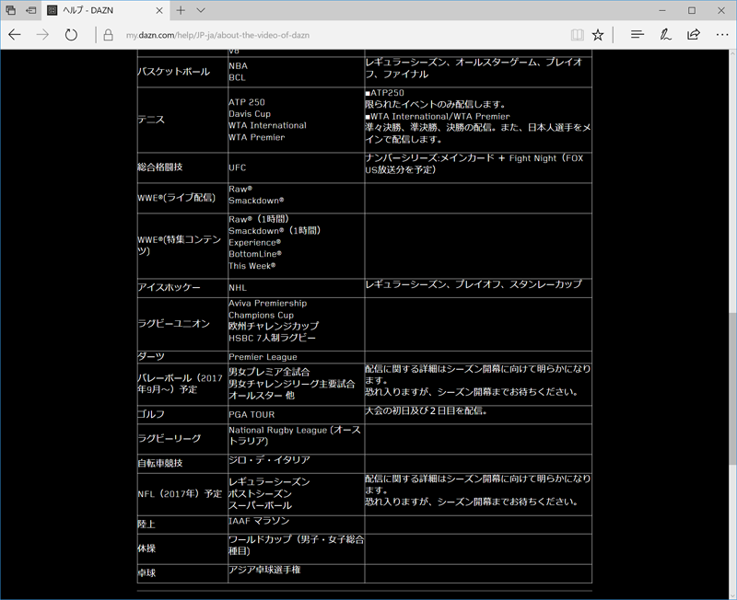Close the ヘルプ - DAZN tab
This screenshot has height=600, width=737.
click(x=159, y=10)
